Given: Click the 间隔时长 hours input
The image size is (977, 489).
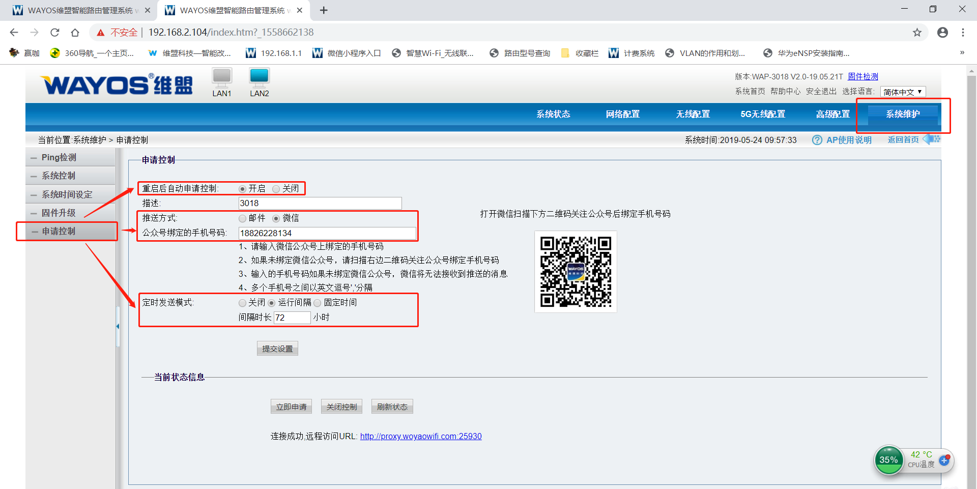Looking at the screenshot, I should (292, 318).
